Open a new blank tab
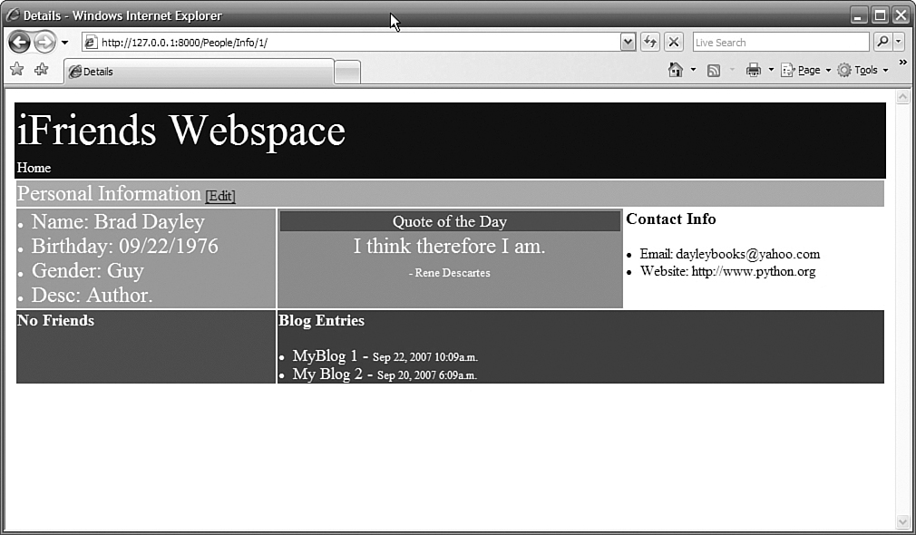The width and height of the screenshot is (916, 535). coord(347,72)
